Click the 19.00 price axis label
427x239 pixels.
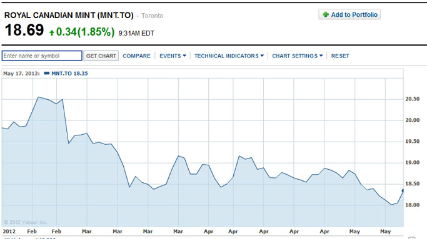412,163
